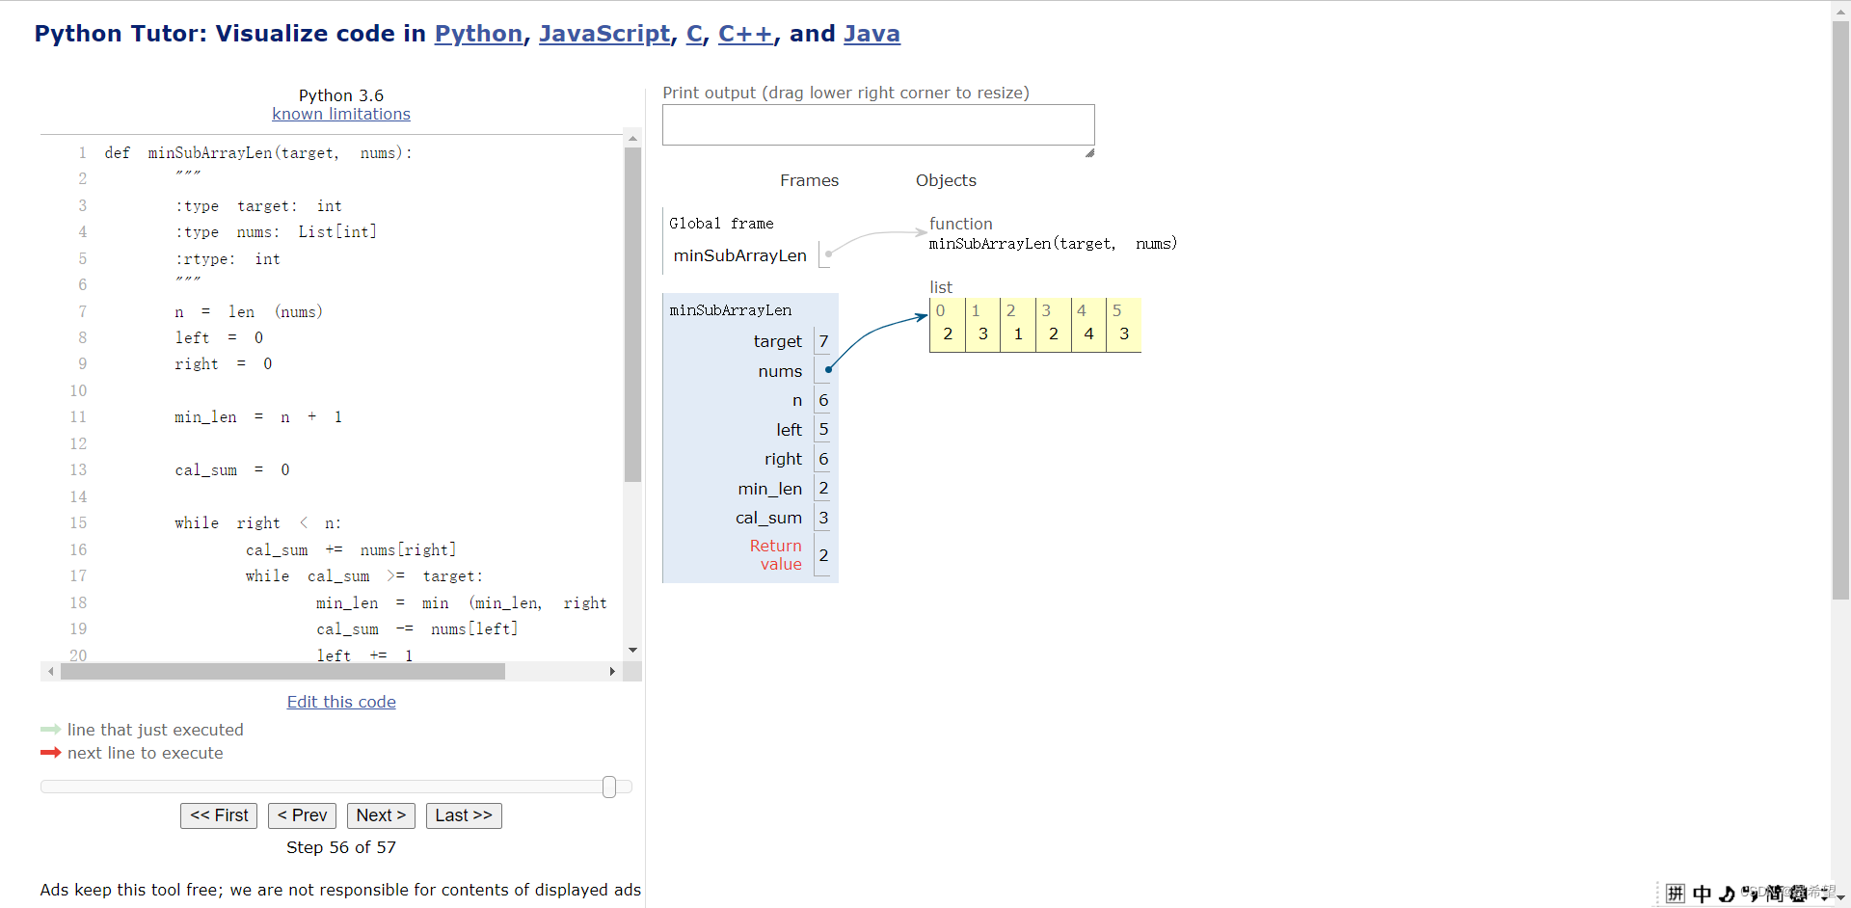Advance one step with Next >
The height and width of the screenshot is (908, 1851).
tap(381, 815)
